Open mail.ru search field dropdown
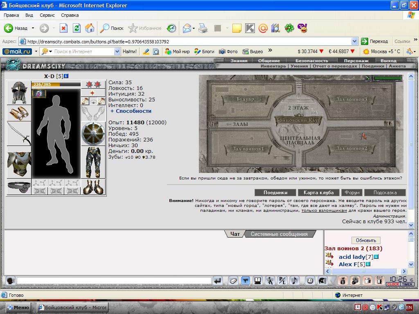This screenshot has width=419, height=314. pyautogui.click(x=117, y=52)
